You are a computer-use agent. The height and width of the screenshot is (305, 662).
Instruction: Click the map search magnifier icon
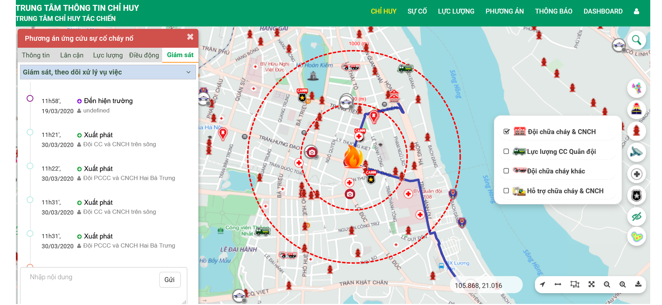[x=636, y=40]
